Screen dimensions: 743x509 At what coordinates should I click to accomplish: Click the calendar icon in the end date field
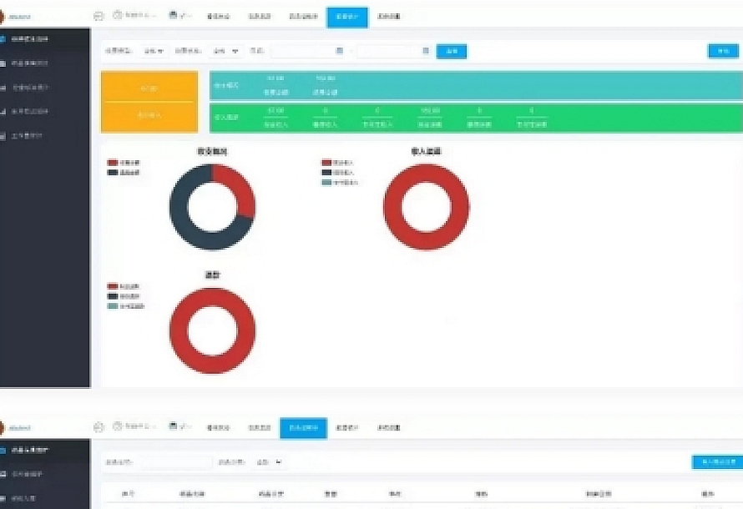(426, 52)
